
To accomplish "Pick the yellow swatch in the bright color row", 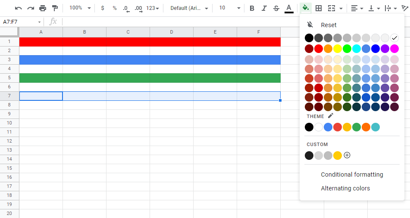I will click(x=338, y=49).
